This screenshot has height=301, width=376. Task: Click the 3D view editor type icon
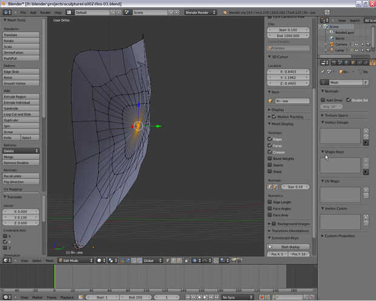coord(5,260)
